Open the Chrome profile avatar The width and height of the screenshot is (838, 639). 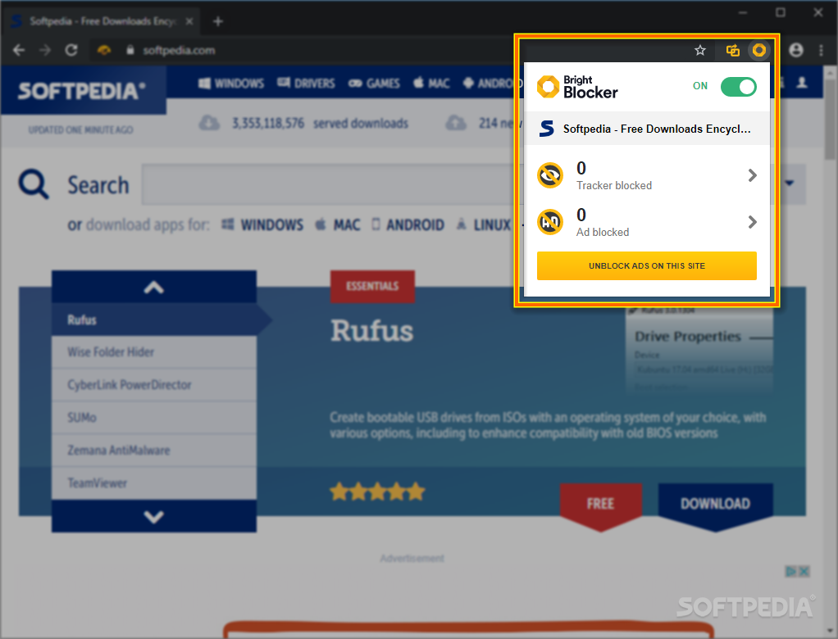pos(796,50)
